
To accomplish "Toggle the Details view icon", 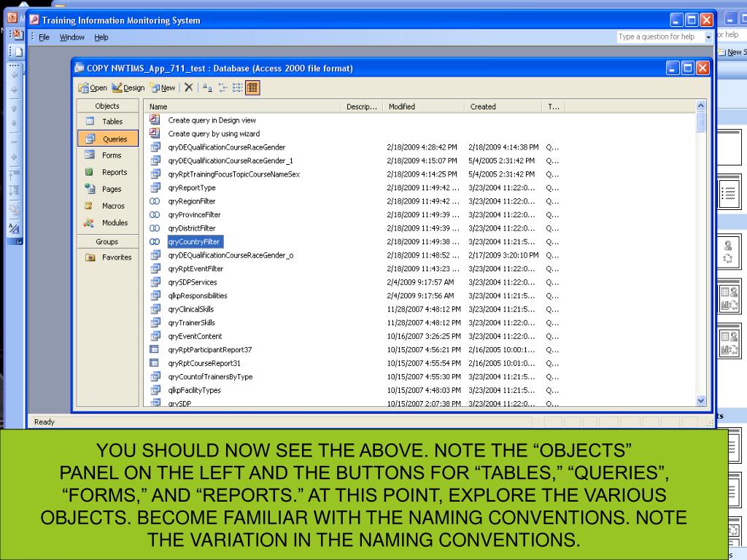I will click(x=252, y=87).
